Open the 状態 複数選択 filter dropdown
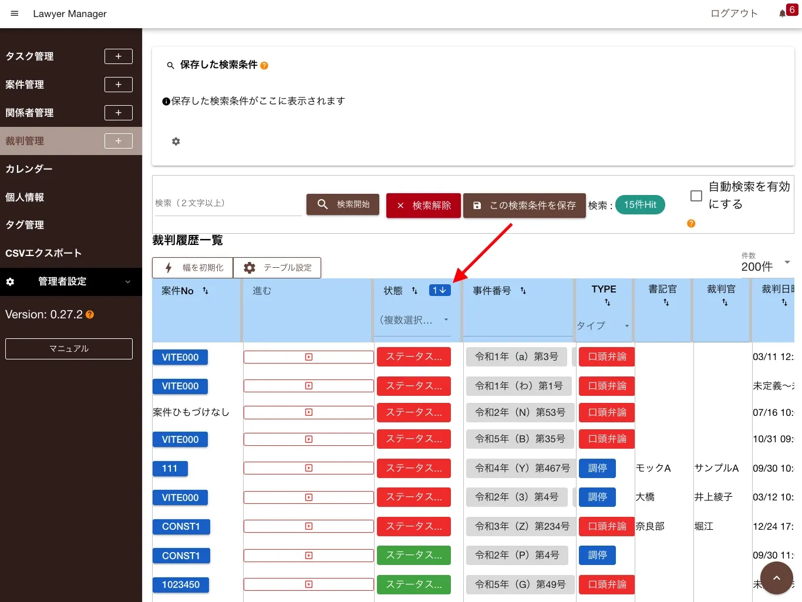 click(413, 320)
